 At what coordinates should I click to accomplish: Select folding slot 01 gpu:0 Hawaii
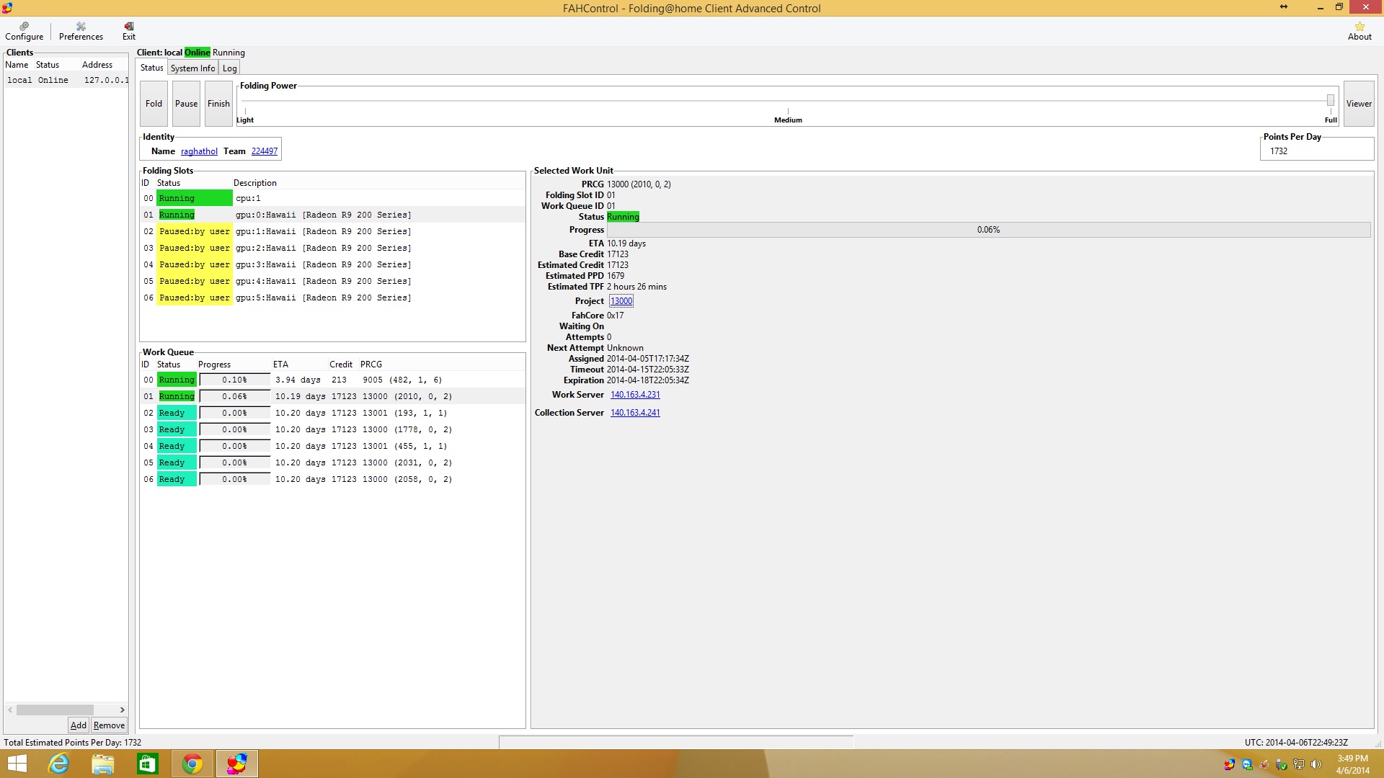coord(332,215)
